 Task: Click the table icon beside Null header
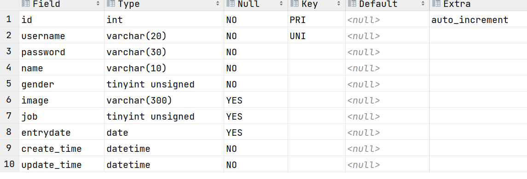pyautogui.click(x=231, y=4)
